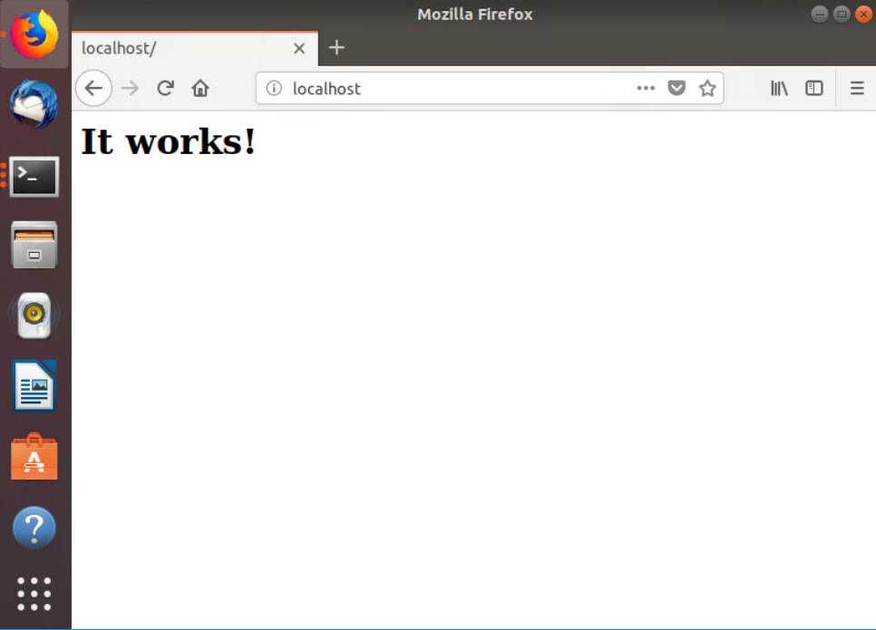Viewport: 876px width, 630px height.
Task: Minimize the Mozilla Firefox window
Action: click(820, 14)
